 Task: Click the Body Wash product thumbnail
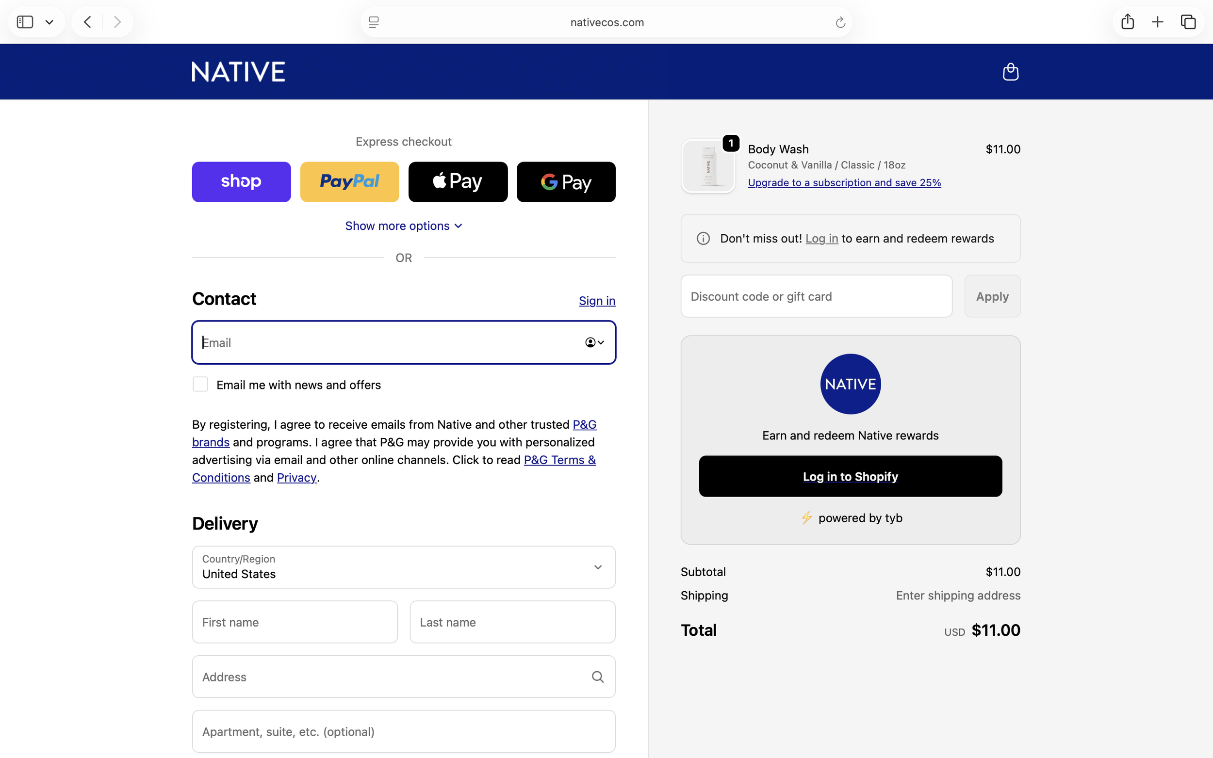pos(708,166)
